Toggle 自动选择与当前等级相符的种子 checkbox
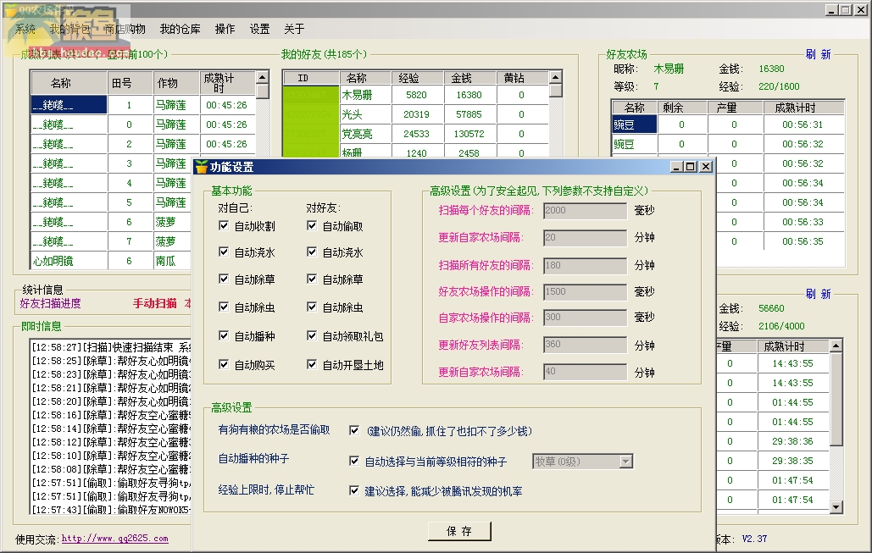 click(354, 461)
